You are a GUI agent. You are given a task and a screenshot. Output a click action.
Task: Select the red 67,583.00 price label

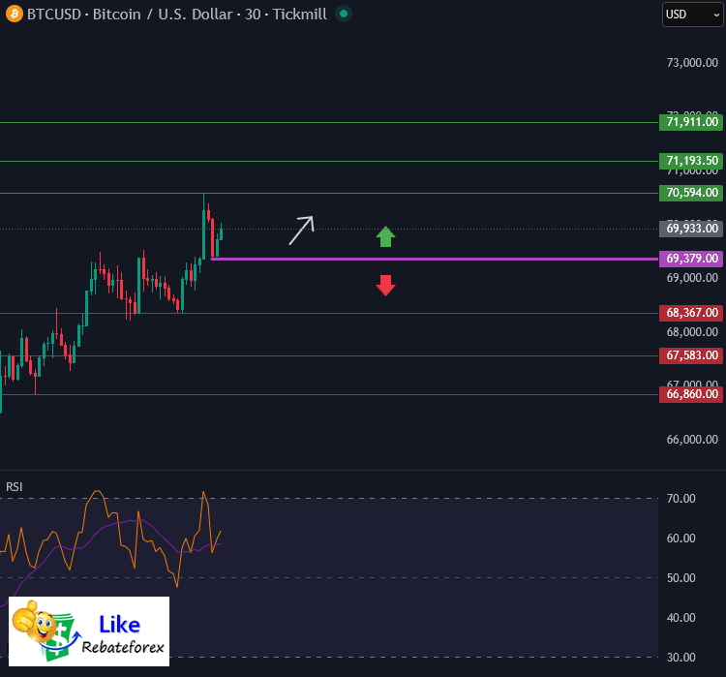pyautogui.click(x=691, y=355)
